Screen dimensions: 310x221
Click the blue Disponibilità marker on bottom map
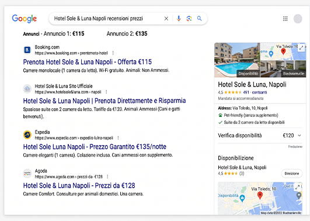click(242, 198)
